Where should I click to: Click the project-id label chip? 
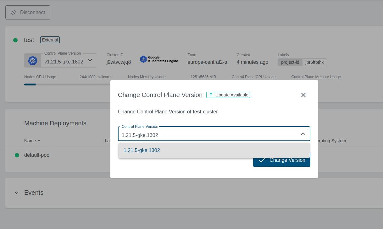point(290,62)
